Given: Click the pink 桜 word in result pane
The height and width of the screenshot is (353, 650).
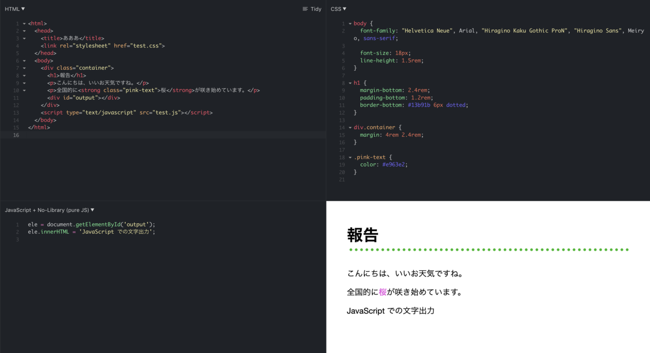Looking at the screenshot, I should coord(383,292).
